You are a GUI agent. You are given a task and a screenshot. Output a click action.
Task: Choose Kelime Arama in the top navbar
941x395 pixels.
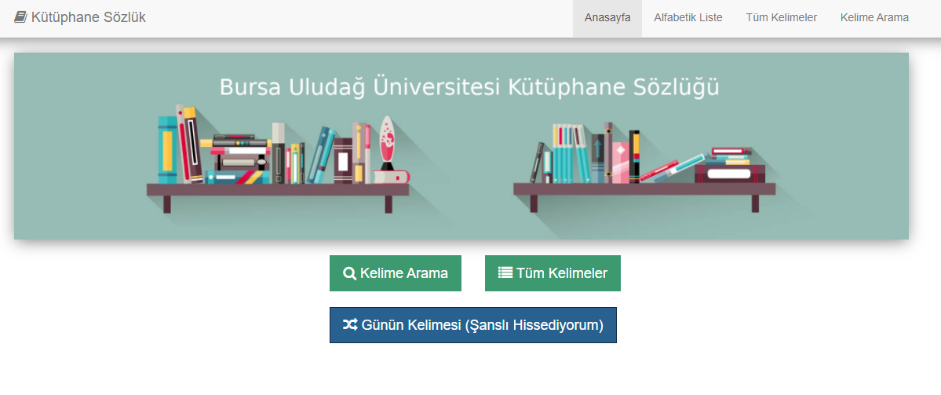point(874,18)
